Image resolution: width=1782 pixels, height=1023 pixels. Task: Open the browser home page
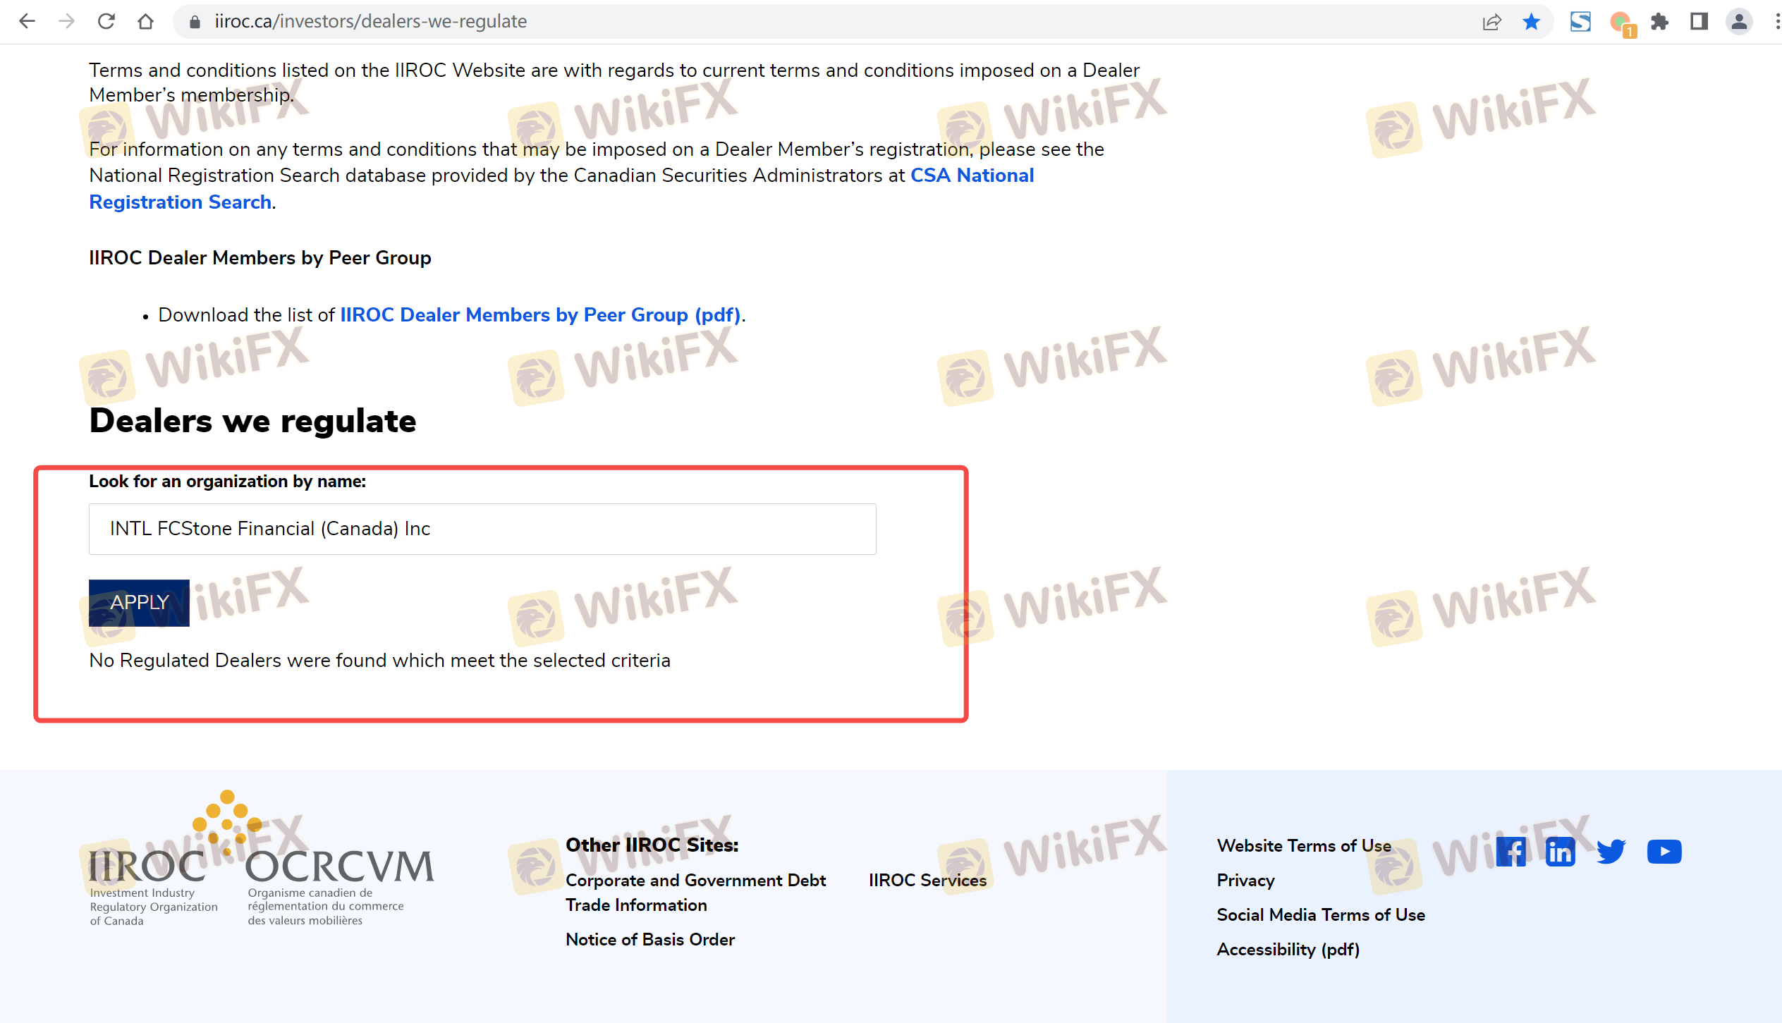(x=145, y=21)
